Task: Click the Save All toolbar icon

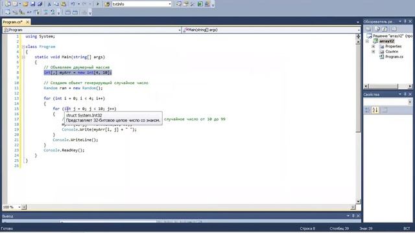Action: pos(40,4)
